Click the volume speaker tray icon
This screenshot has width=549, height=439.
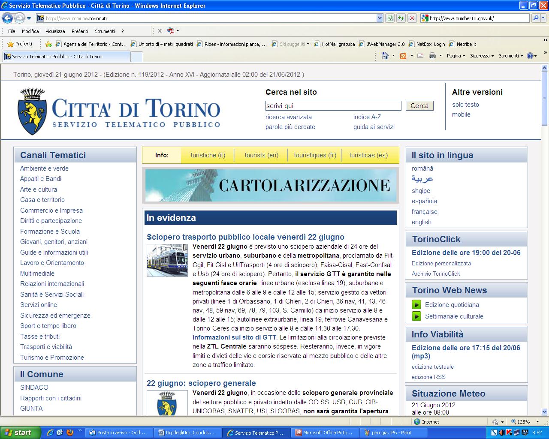coord(501,433)
